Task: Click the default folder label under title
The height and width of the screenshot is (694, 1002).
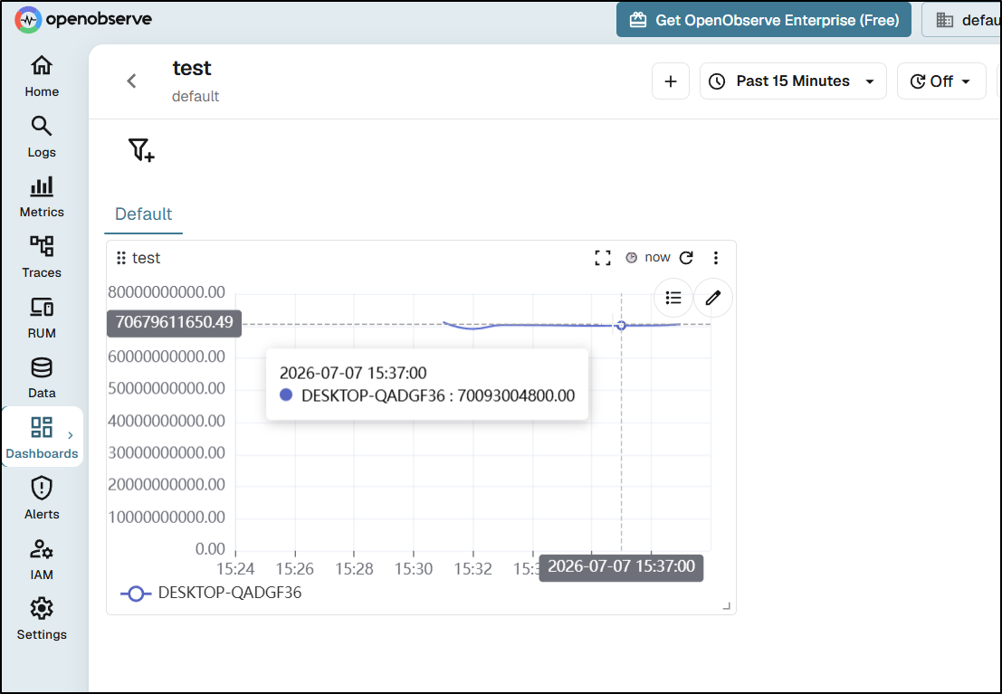Action: click(x=196, y=97)
